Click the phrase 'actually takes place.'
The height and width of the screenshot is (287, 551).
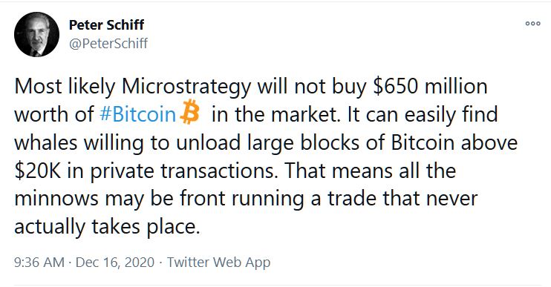pos(107,227)
